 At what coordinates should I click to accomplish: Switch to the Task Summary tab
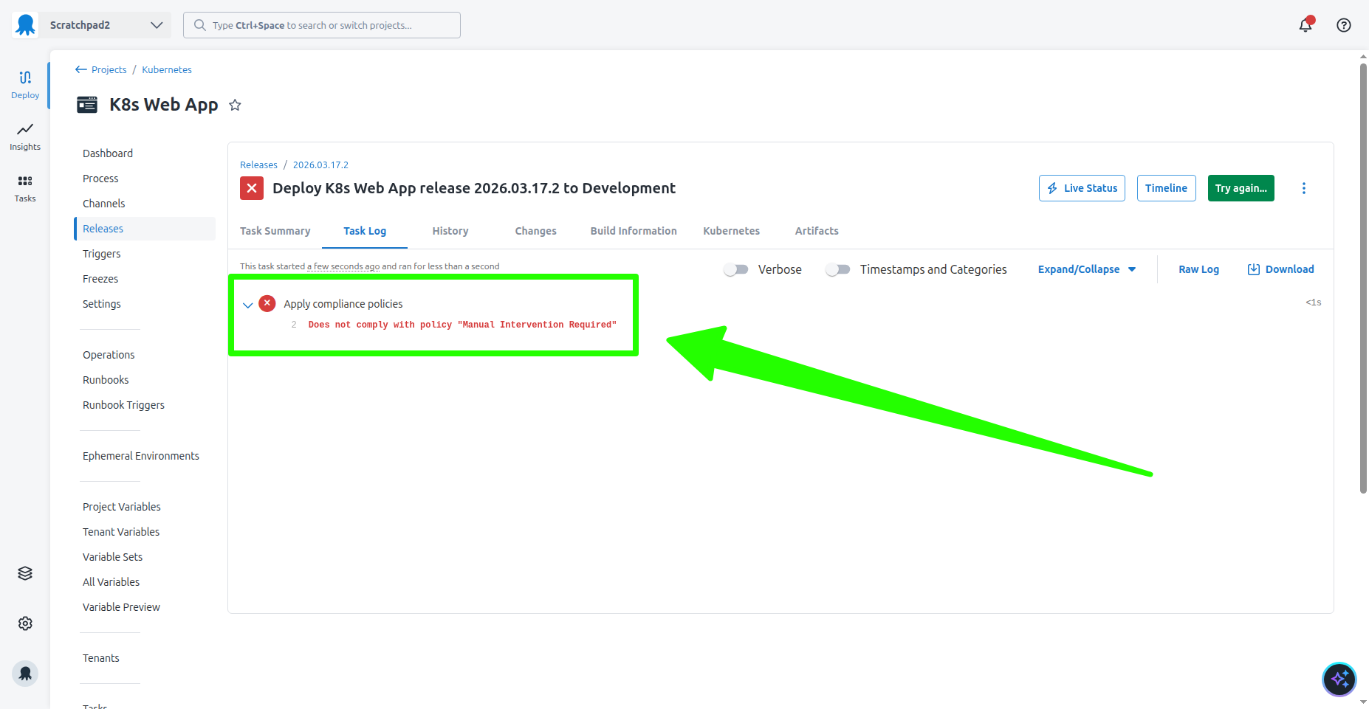click(x=275, y=231)
